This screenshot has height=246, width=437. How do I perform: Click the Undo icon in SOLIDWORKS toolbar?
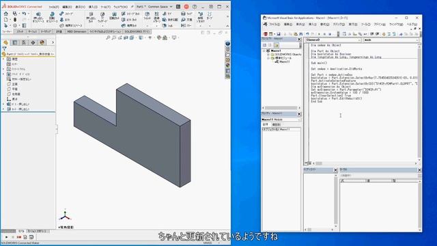pos(24,14)
